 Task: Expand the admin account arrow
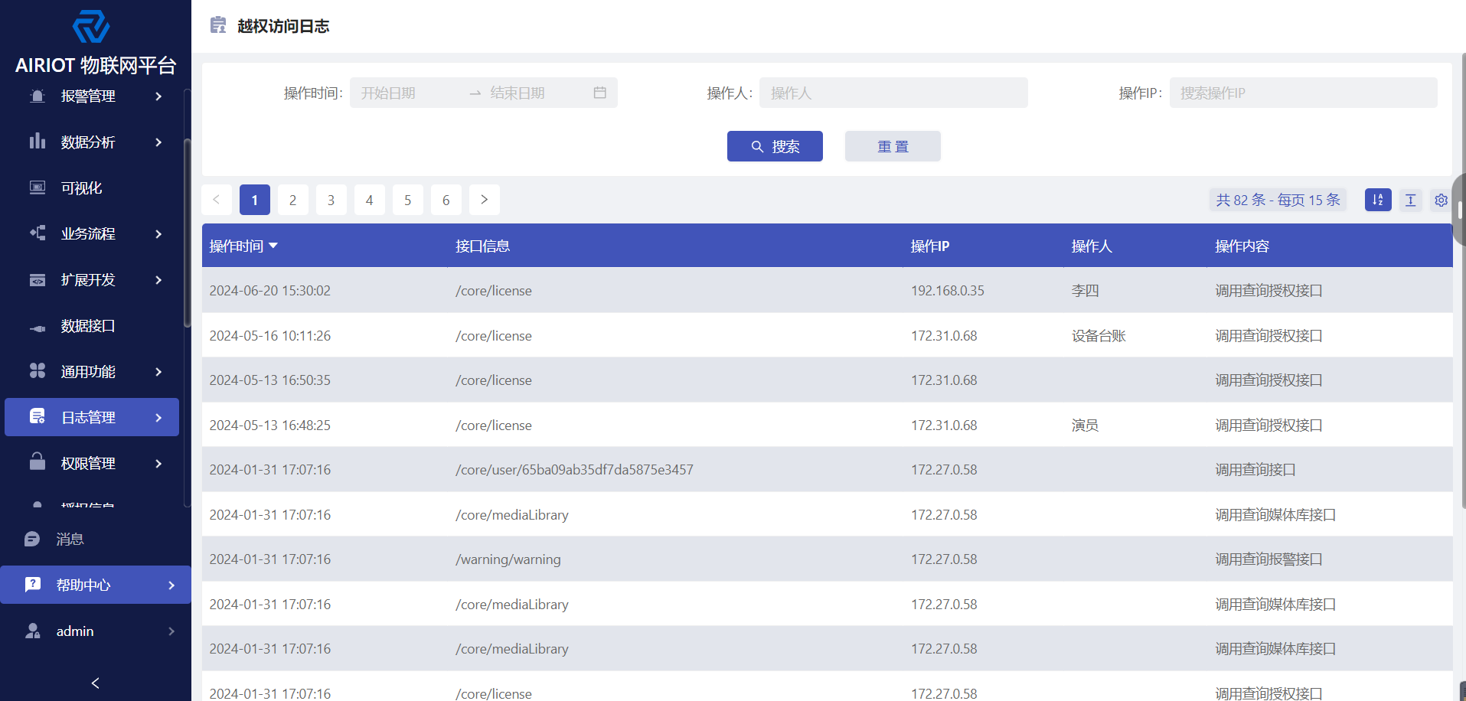(171, 631)
